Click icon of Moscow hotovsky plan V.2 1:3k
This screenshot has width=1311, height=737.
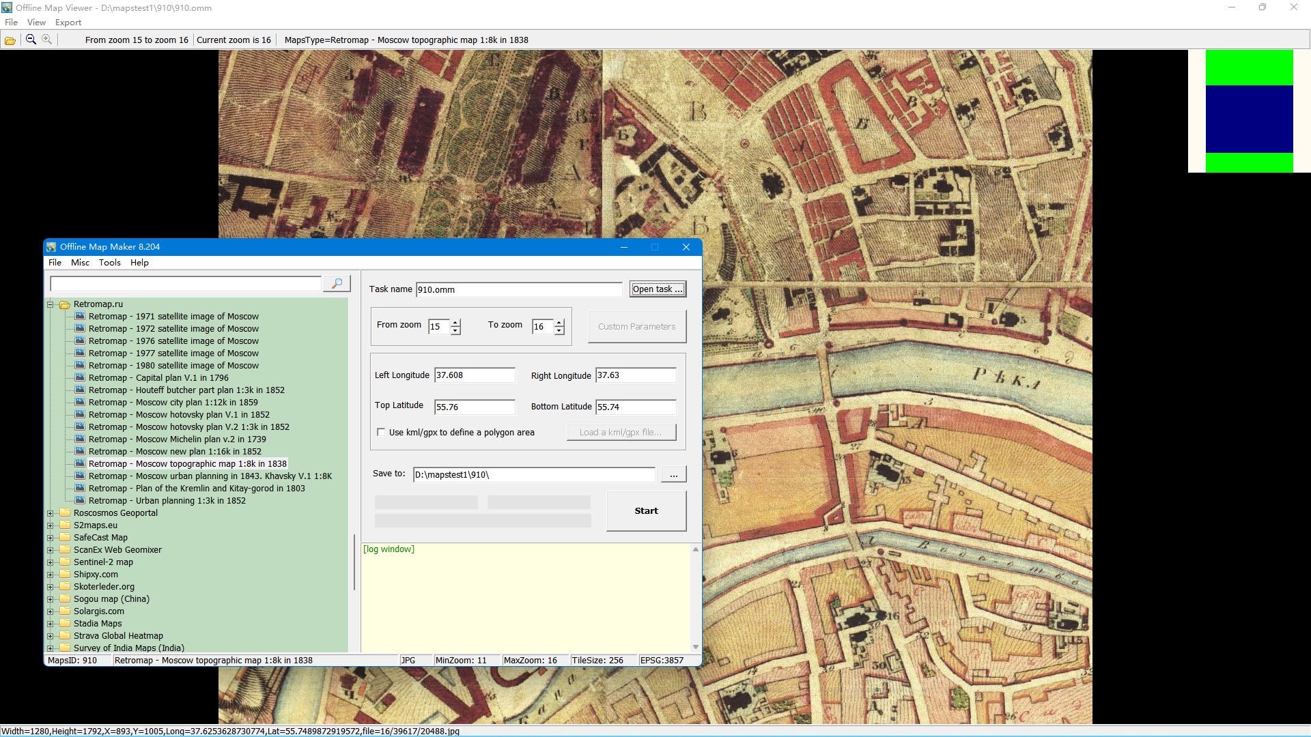pos(80,427)
